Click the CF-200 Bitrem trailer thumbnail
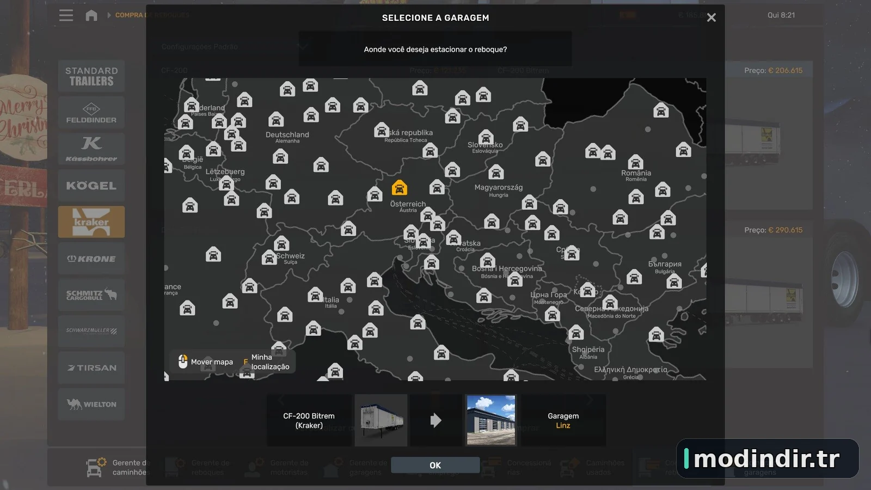This screenshot has width=871, height=490. click(381, 420)
